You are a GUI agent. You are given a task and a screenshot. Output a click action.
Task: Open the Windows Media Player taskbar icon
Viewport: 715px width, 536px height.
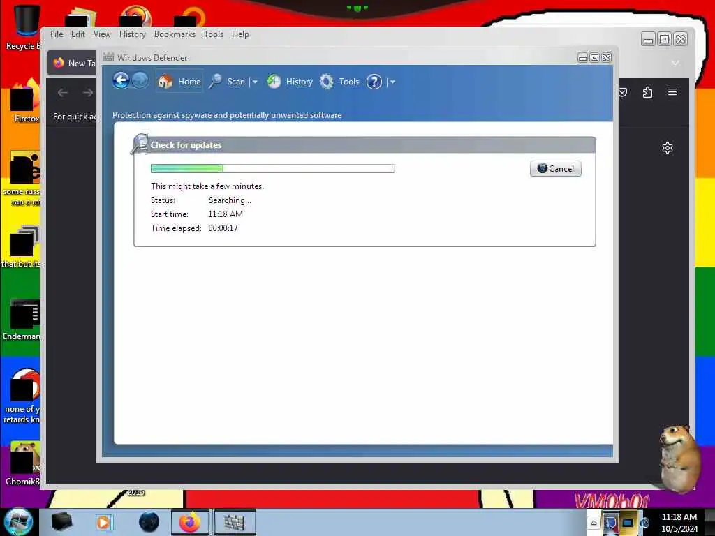point(103,522)
